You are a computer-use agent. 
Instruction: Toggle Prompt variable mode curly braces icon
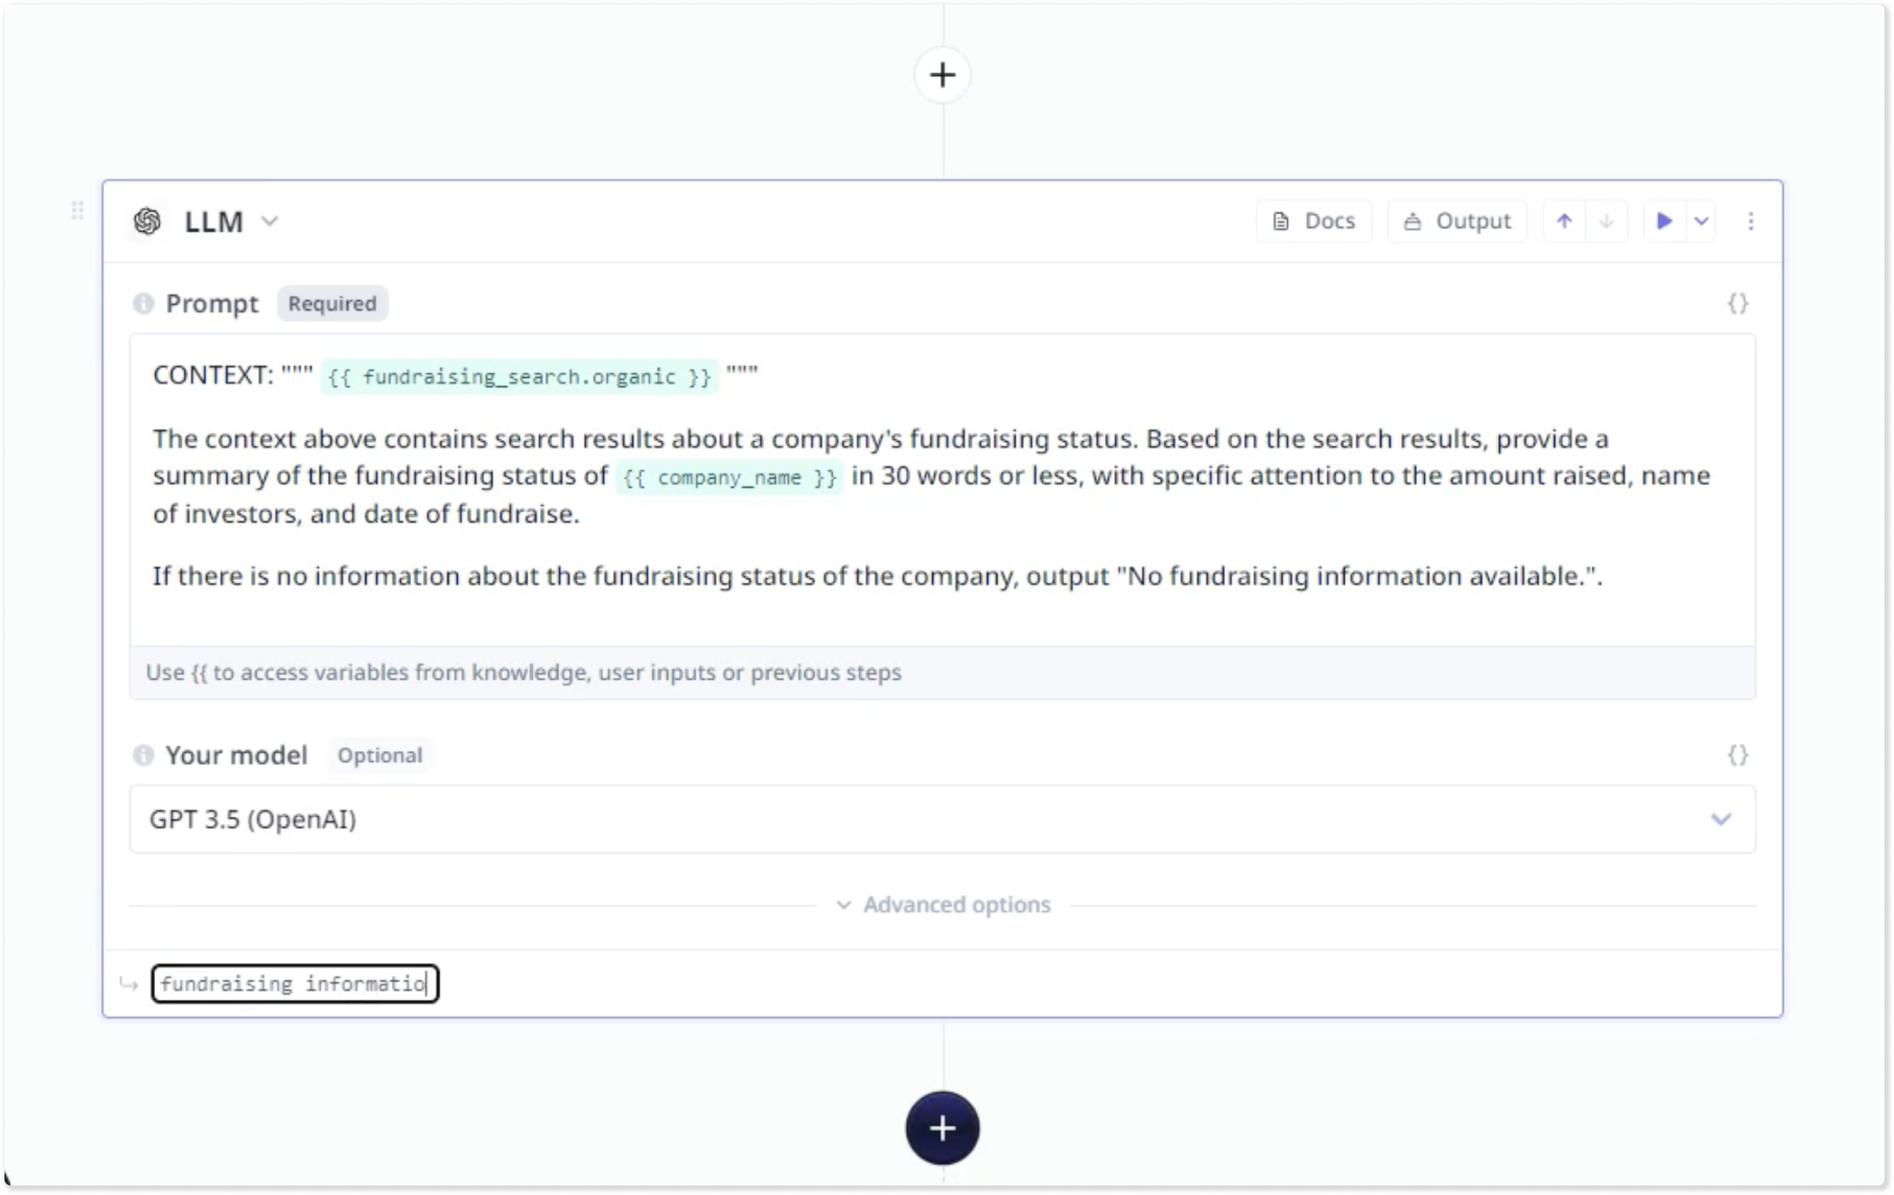[1738, 303]
